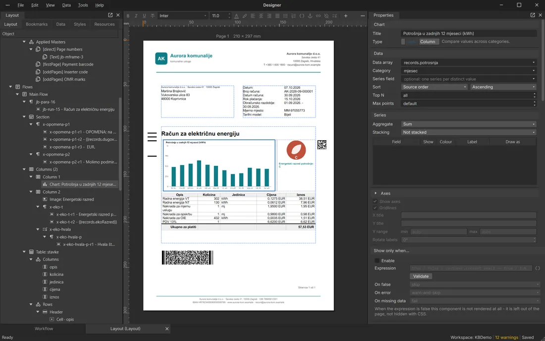Image resolution: width=545 pixels, height=341 pixels.
Task: Toggle the Gridlines checkbox
Action: coord(375,208)
